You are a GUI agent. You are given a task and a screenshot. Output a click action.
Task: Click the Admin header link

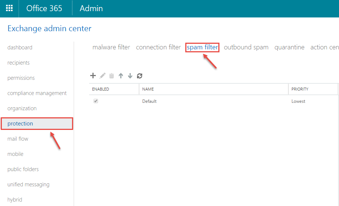coord(91,9)
